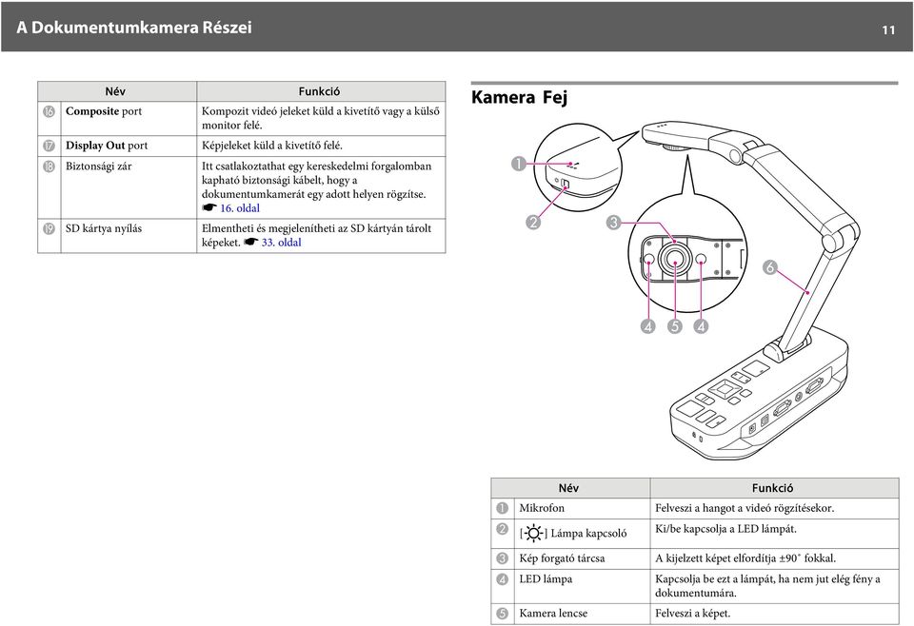Image resolution: width=914 pixels, height=626 pixels.
Task: Click the number 4 marker in the LED lámpa row
Action: coord(502,579)
